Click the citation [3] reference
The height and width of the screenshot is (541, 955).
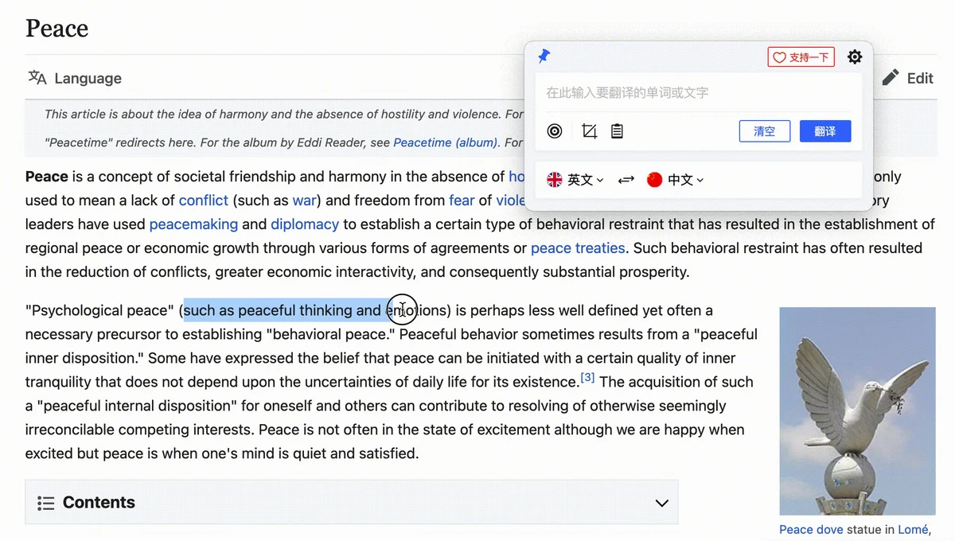(x=587, y=377)
